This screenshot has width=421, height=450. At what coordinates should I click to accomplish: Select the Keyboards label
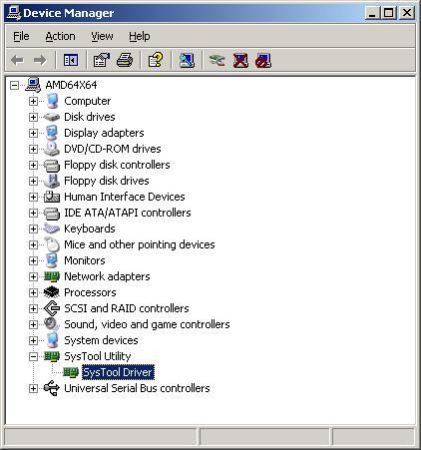(90, 228)
